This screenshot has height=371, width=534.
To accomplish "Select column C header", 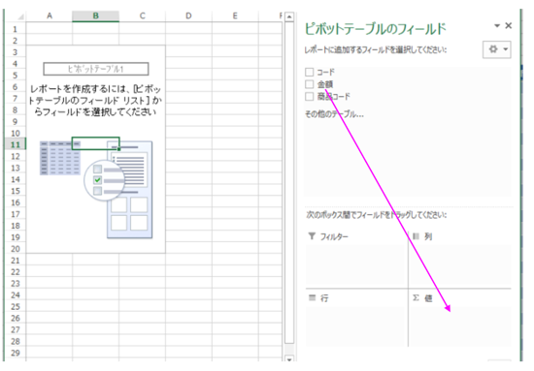I will point(143,15).
